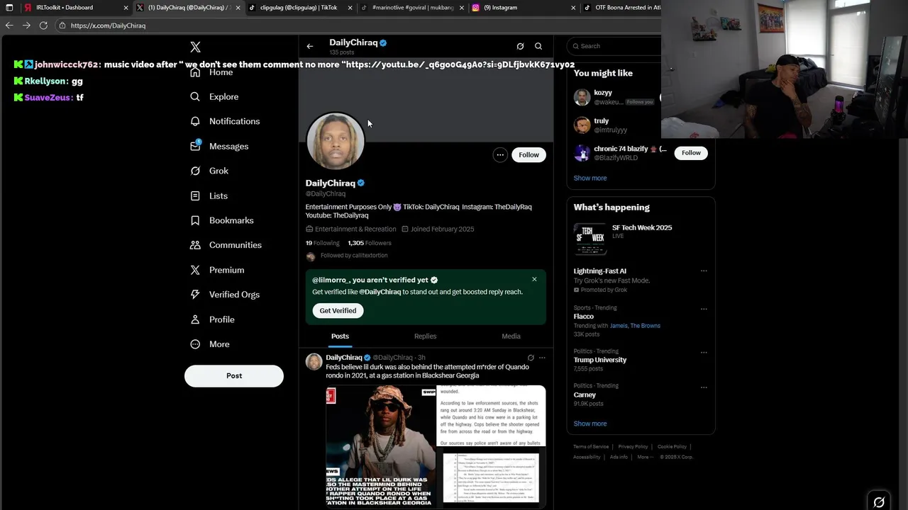Open the 19 Following list
The height and width of the screenshot is (510, 908).
tap(323, 243)
